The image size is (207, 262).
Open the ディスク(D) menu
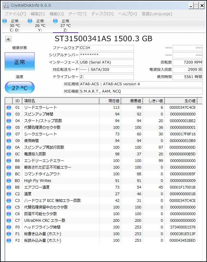[102, 14]
